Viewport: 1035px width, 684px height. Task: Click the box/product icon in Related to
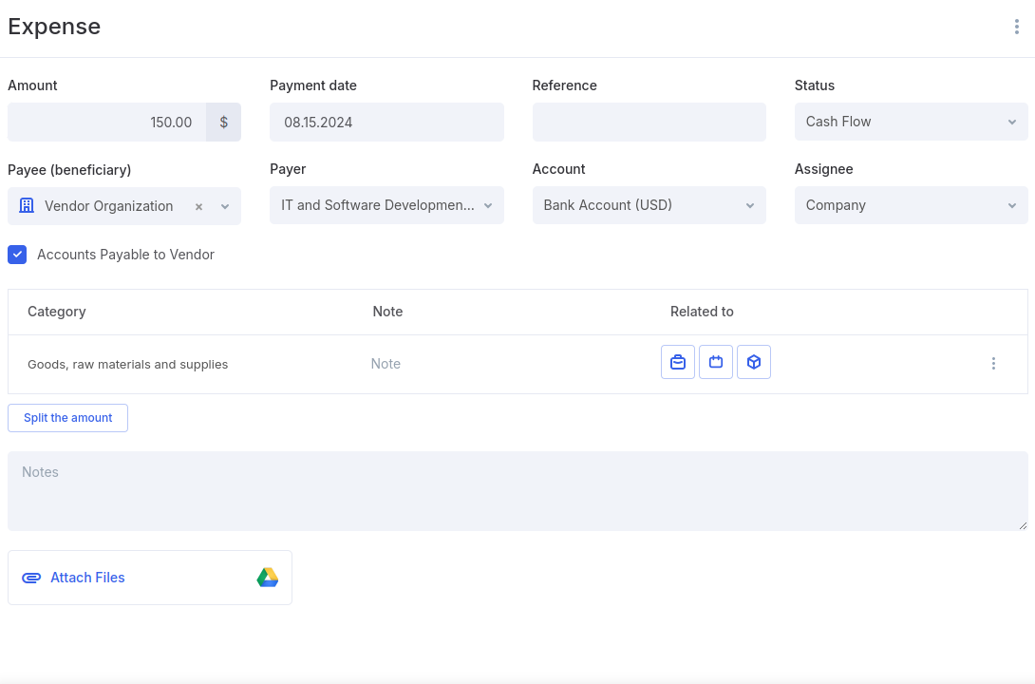point(754,362)
